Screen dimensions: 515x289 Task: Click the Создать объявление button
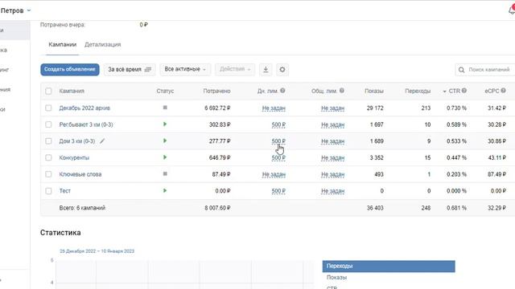(70, 70)
